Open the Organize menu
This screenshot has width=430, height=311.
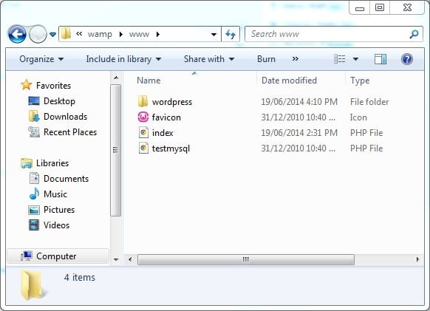pyautogui.click(x=41, y=59)
